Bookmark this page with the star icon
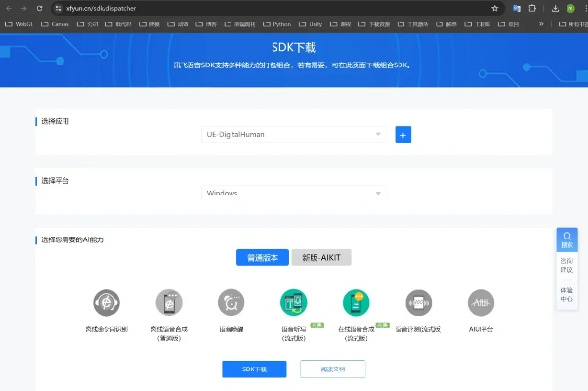Image resolution: width=588 pixels, height=391 pixels. [x=495, y=8]
